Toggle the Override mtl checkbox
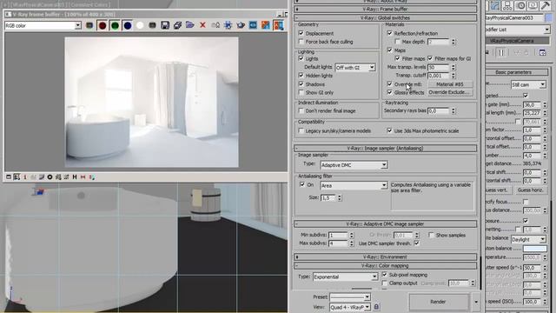Image resolution: width=556 pixels, height=313 pixels. [390, 84]
